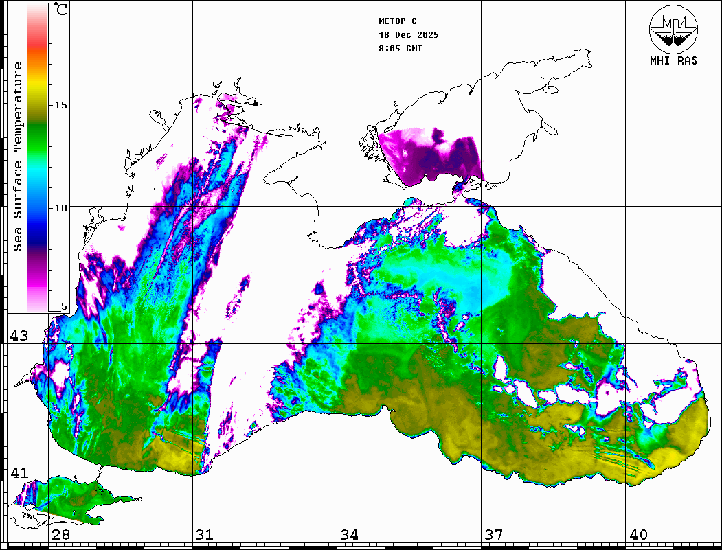Click the 10 mark on temperature scale
Viewport: 722px width, 550px height.
62,208
